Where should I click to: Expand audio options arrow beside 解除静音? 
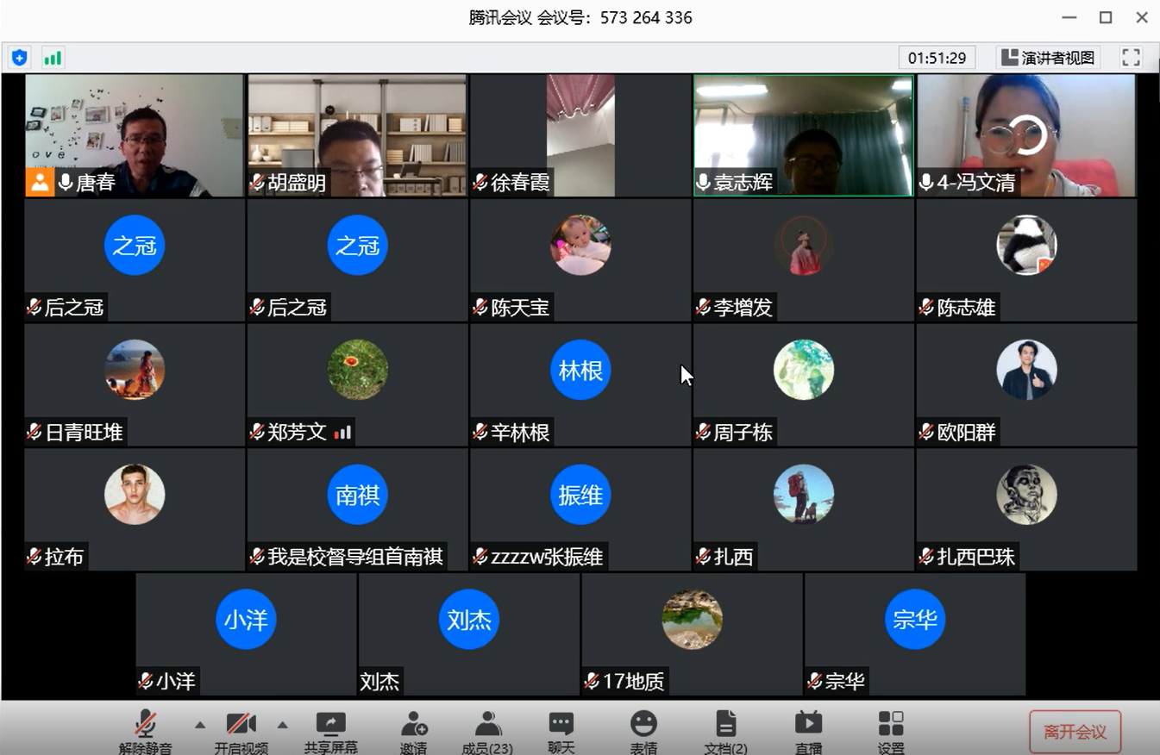tap(200, 724)
